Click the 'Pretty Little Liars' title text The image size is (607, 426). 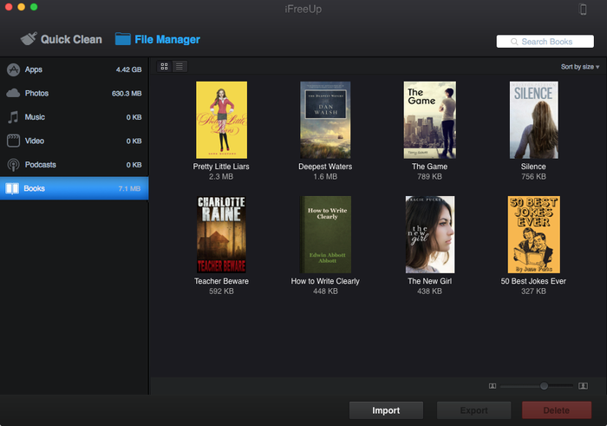221,167
